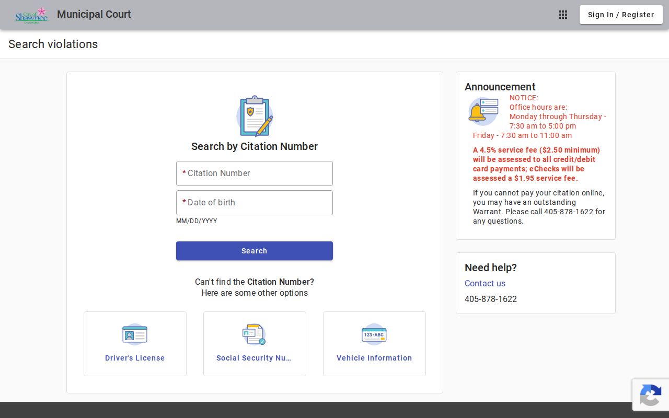Click the 4.5% service fee notice
The image size is (669, 418).
[x=537, y=164]
